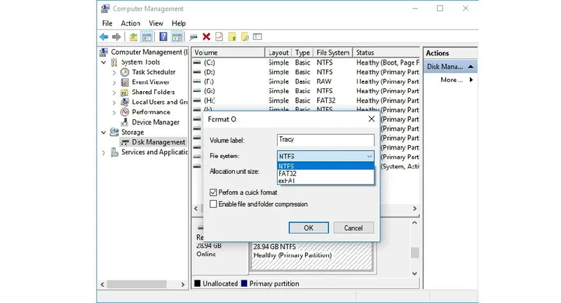Screen dimensions: 561x303
Task: Click the RAW file system cell for (F:)
Action: tap(324, 81)
